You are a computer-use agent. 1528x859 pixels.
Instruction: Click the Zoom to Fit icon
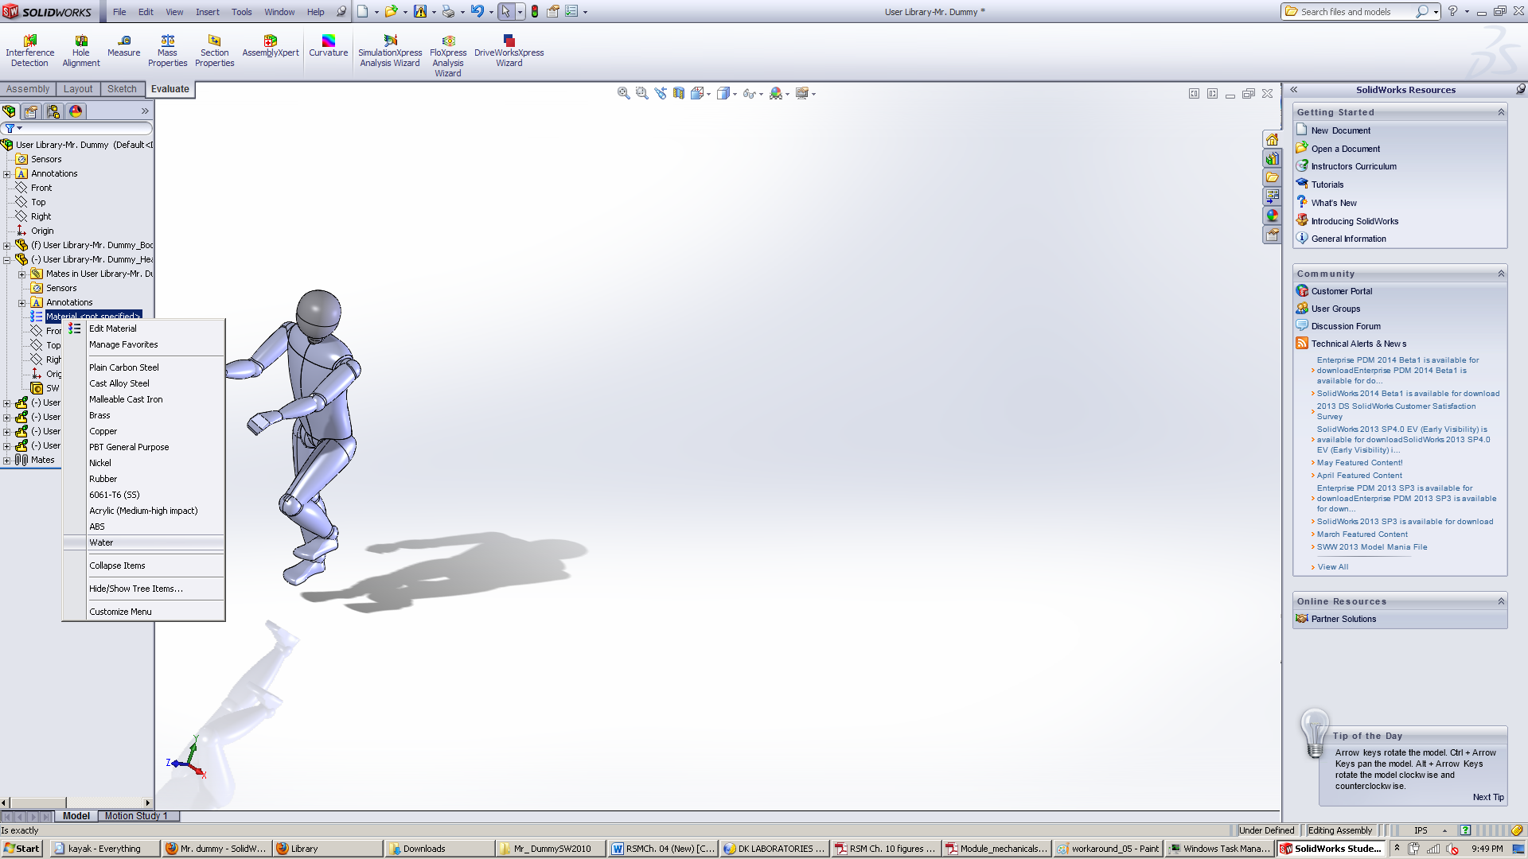tap(624, 93)
